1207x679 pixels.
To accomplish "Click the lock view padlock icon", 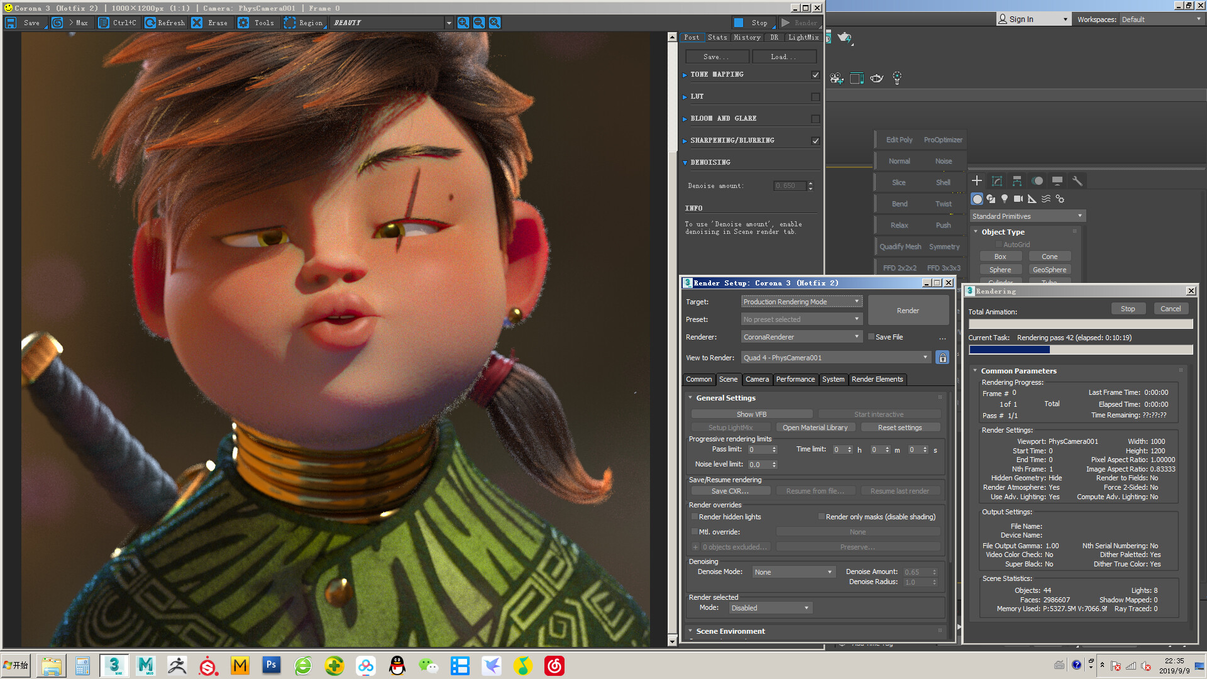I will pos(942,358).
